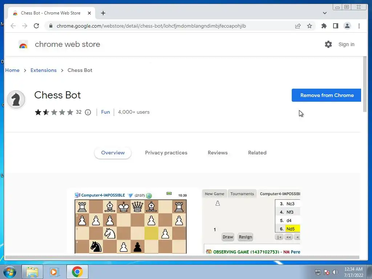Go to the Home breadcrumb
The image size is (372, 279).
pyautogui.click(x=12, y=70)
